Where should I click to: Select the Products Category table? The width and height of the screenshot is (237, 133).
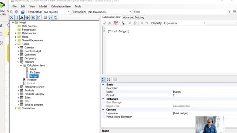pyautogui.click(x=34, y=94)
